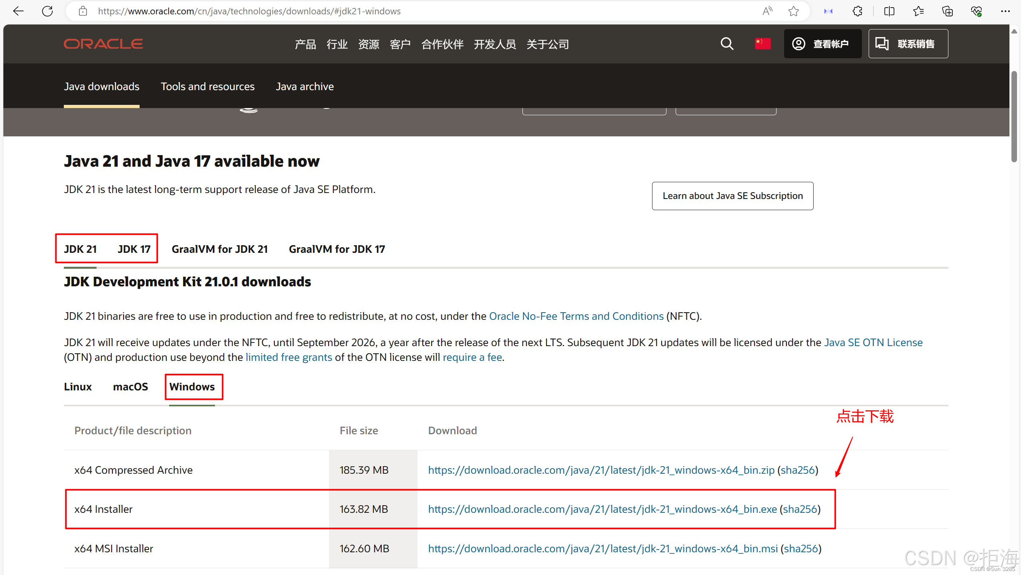The height and width of the screenshot is (575, 1021).
Task: Click the browser back arrow
Action: click(18, 11)
